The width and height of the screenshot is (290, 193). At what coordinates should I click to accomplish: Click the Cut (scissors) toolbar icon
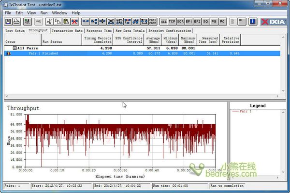[49, 22]
